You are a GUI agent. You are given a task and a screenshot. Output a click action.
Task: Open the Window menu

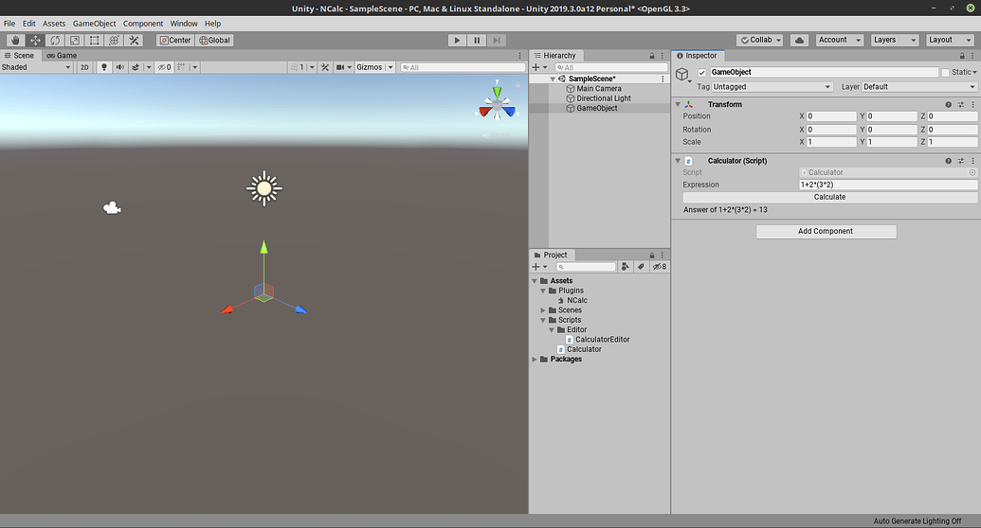tap(183, 24)
